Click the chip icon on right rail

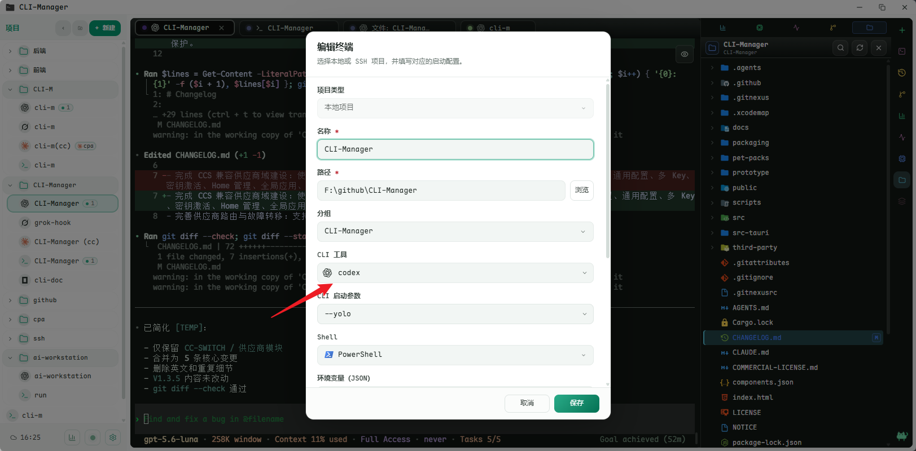(902, 158)
